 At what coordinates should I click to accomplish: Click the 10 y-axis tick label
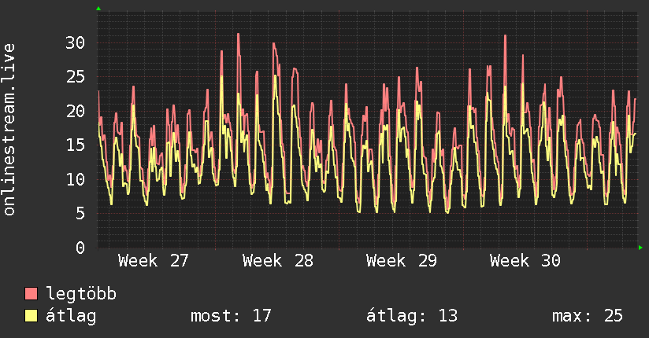[76, 179]
